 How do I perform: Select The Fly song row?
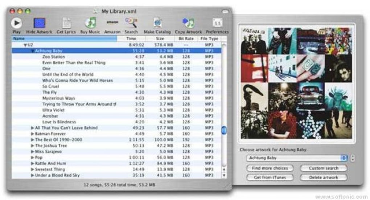click(x=116, y=92)
